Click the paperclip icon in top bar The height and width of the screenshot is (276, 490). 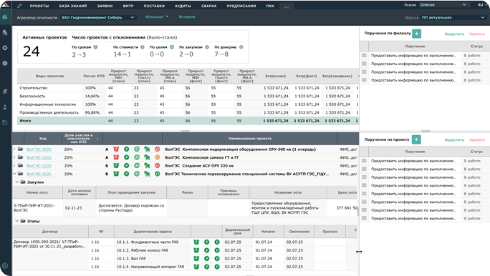[19, 6]
